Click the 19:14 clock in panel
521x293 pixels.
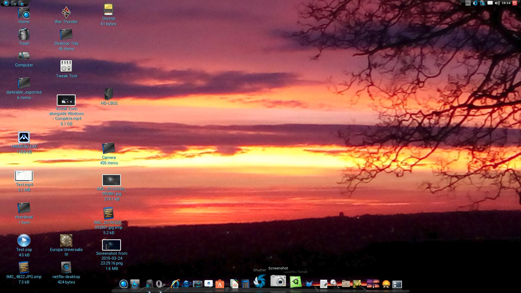(506, 3)
